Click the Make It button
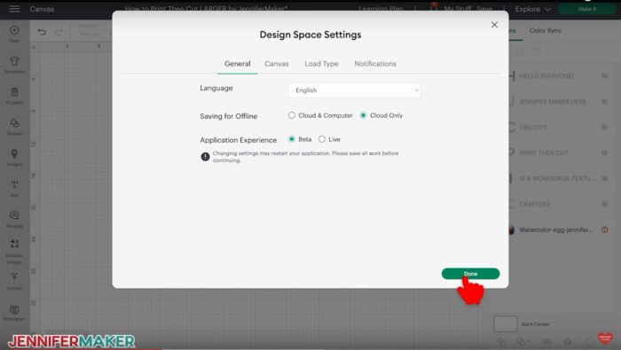 click(x=587, y=9)
